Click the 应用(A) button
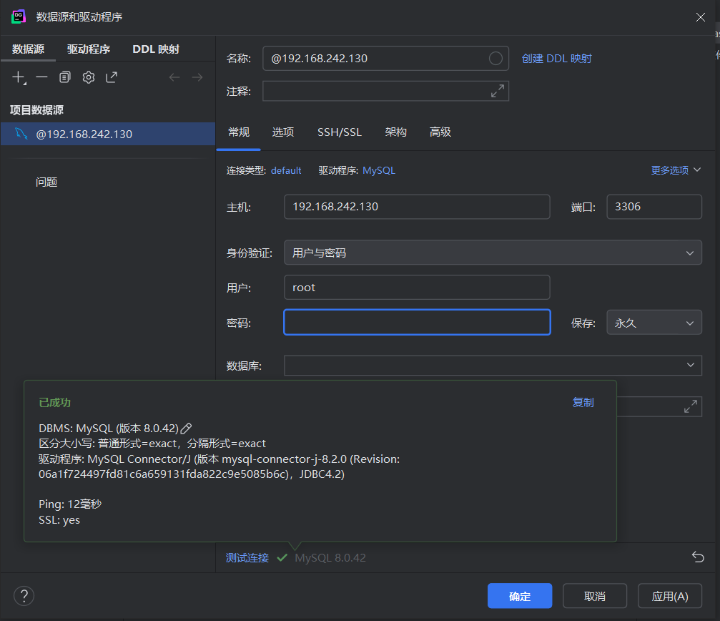This screenshot has height=621, width=720. (x=670, y=596)
